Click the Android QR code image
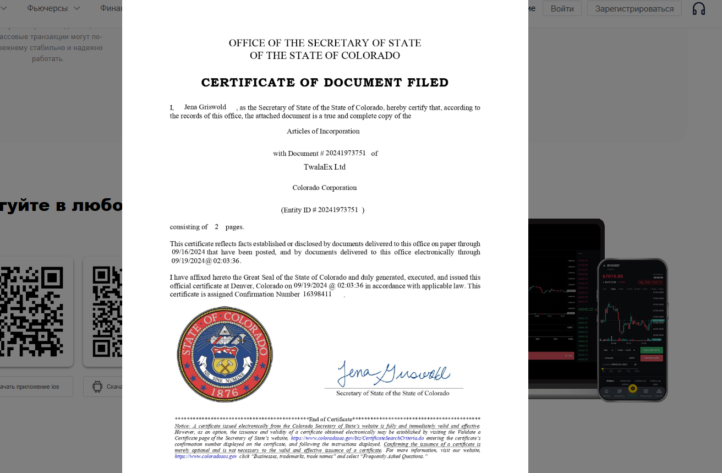The height and width of the screenshot is (473, 722). click(x=107, y=312)
